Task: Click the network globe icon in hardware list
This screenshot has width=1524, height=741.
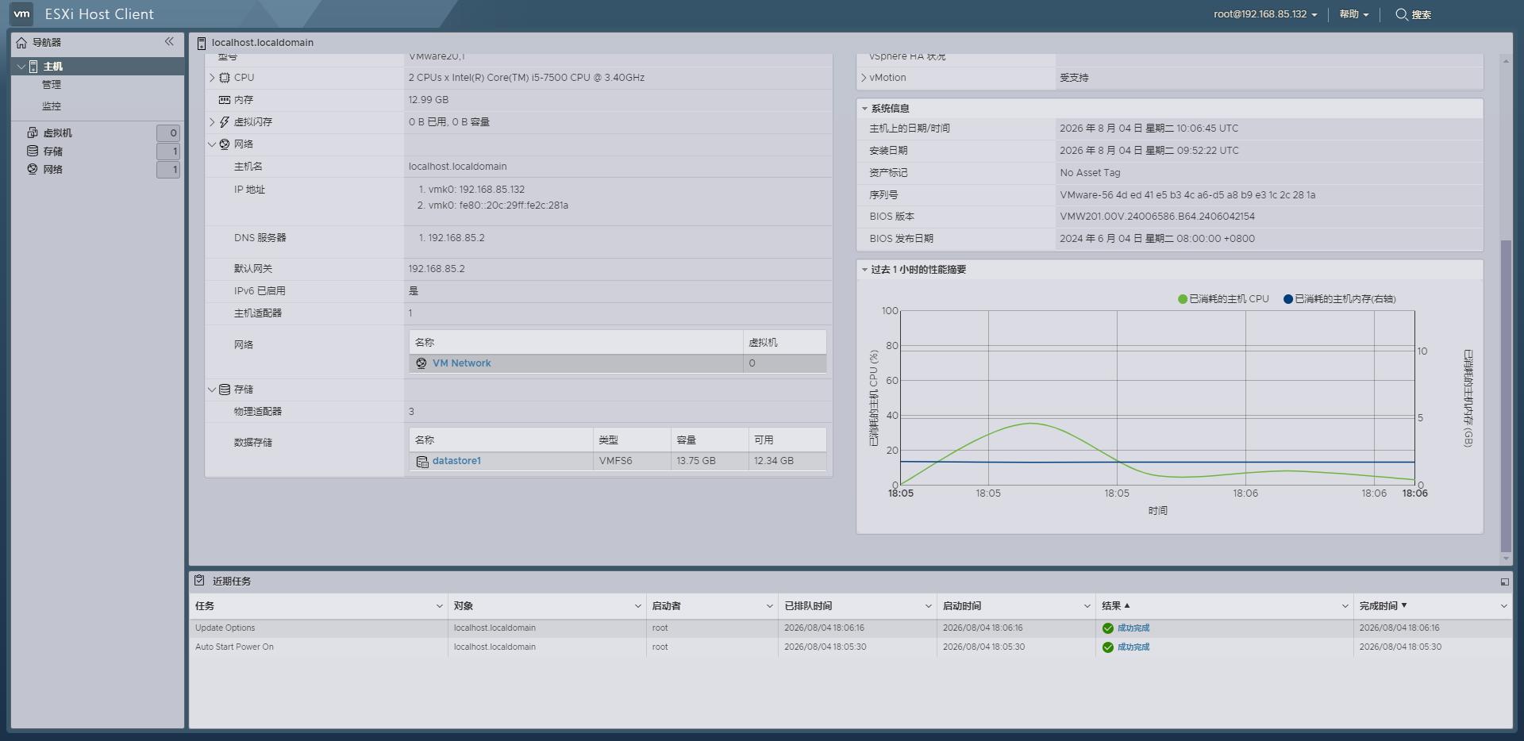Action: coord(225,144)
